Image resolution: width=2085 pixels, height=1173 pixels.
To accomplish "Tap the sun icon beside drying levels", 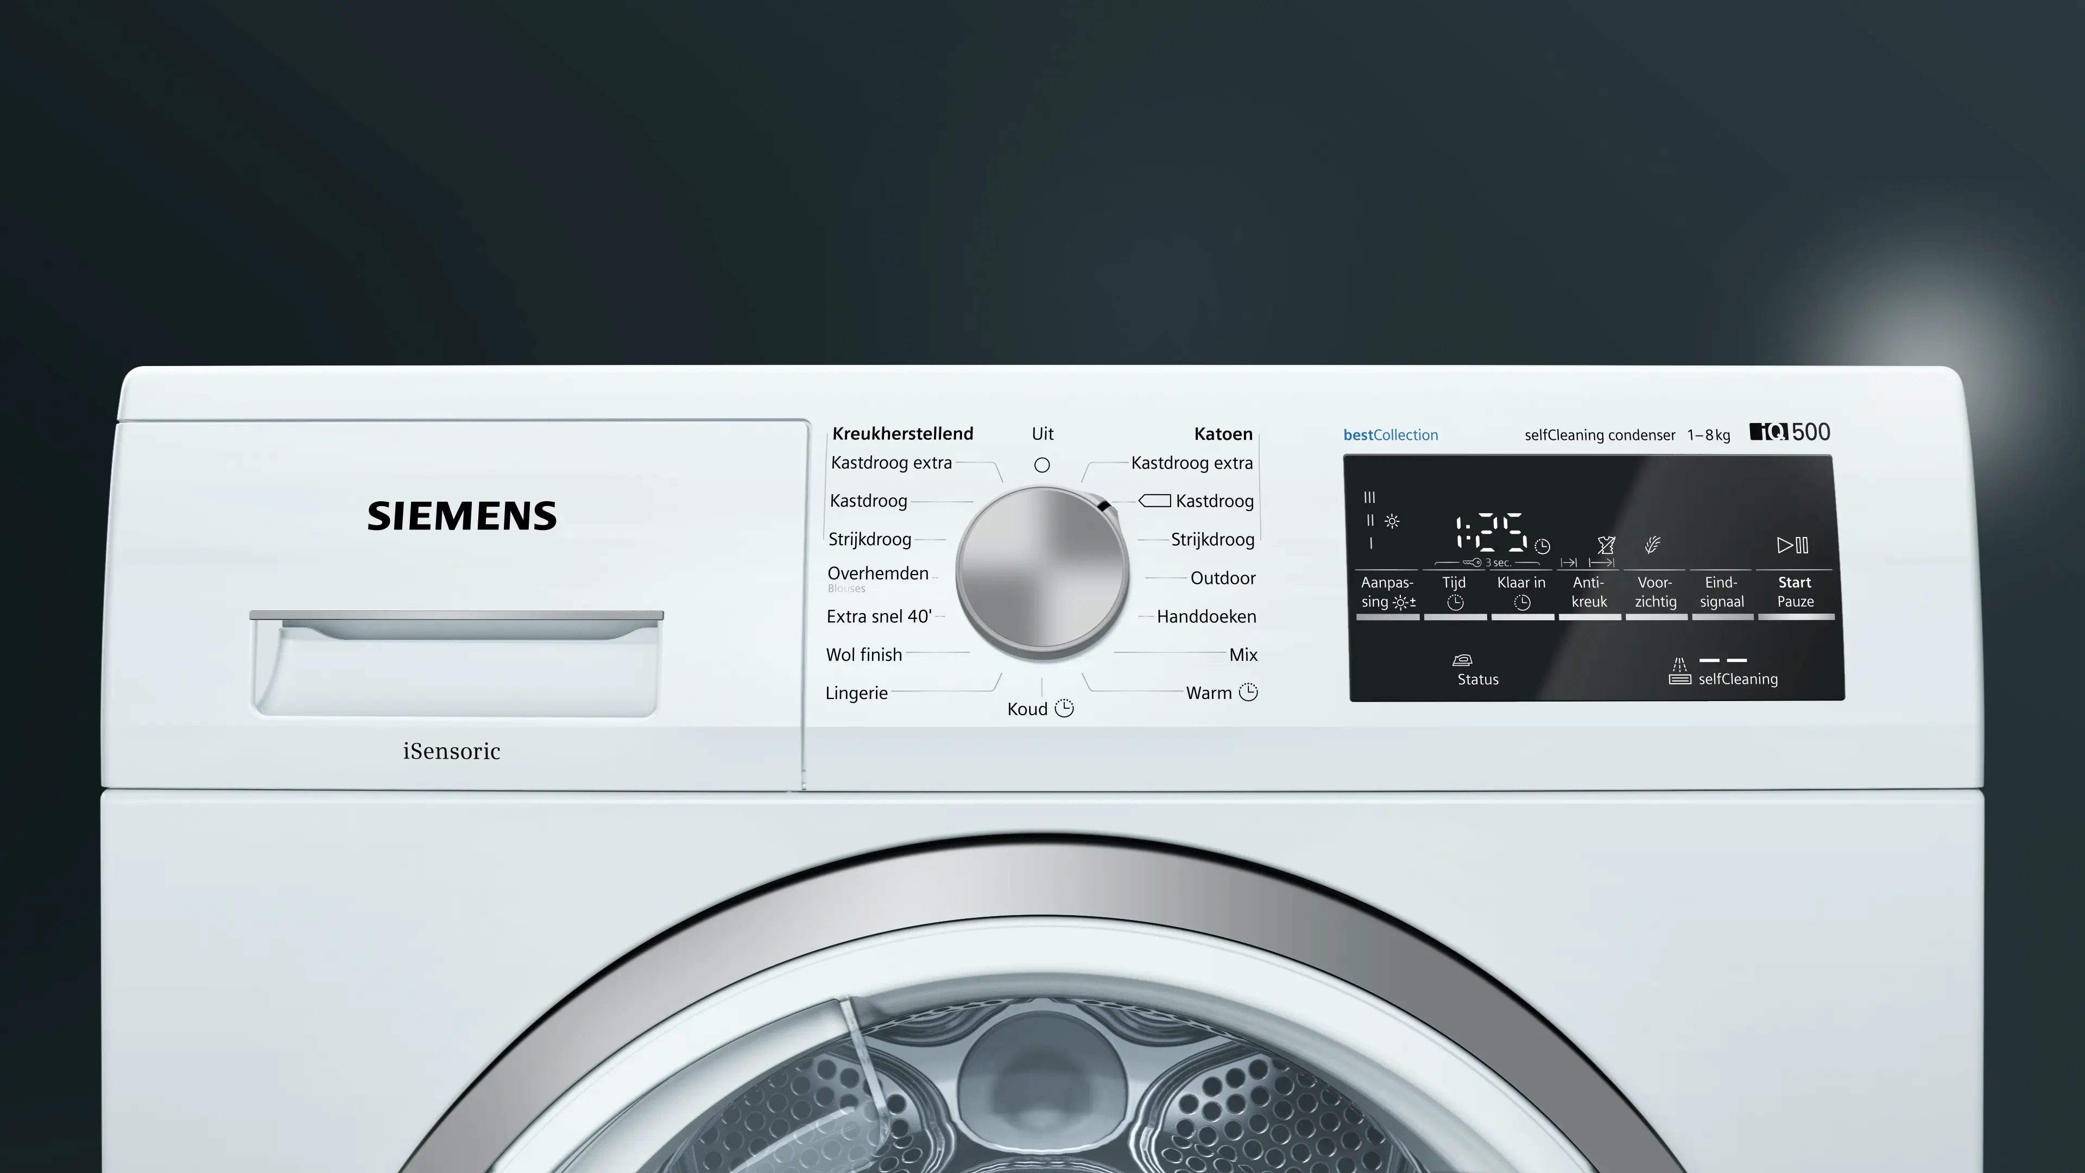I will point(1392,521).
